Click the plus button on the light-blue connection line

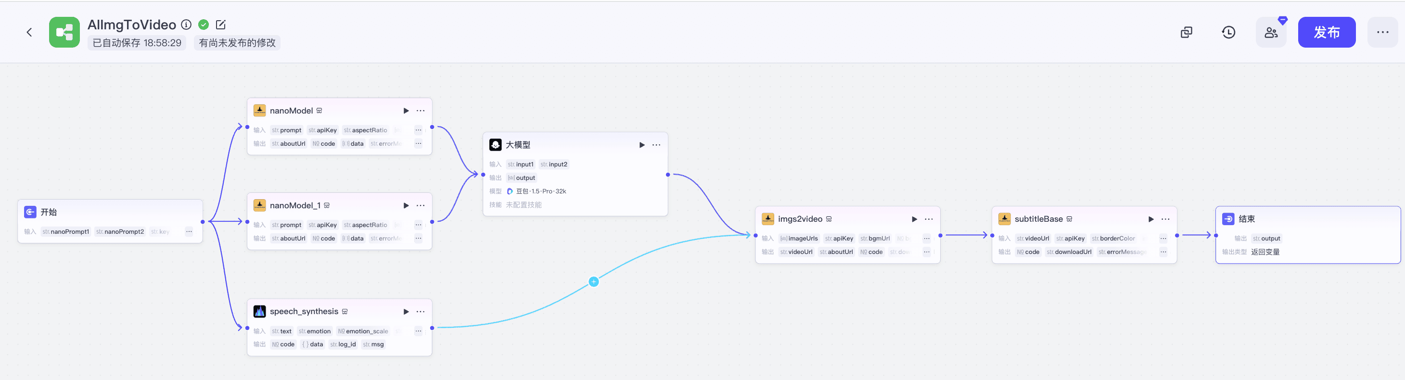coord(593,282)
